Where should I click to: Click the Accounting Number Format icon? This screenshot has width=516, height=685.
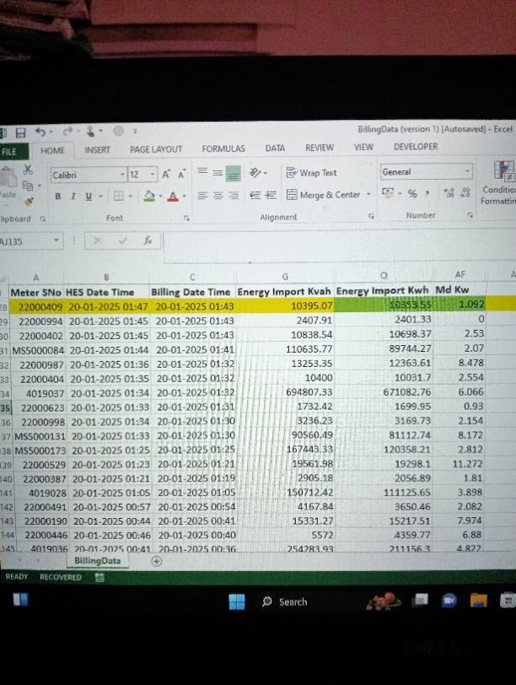387,192
